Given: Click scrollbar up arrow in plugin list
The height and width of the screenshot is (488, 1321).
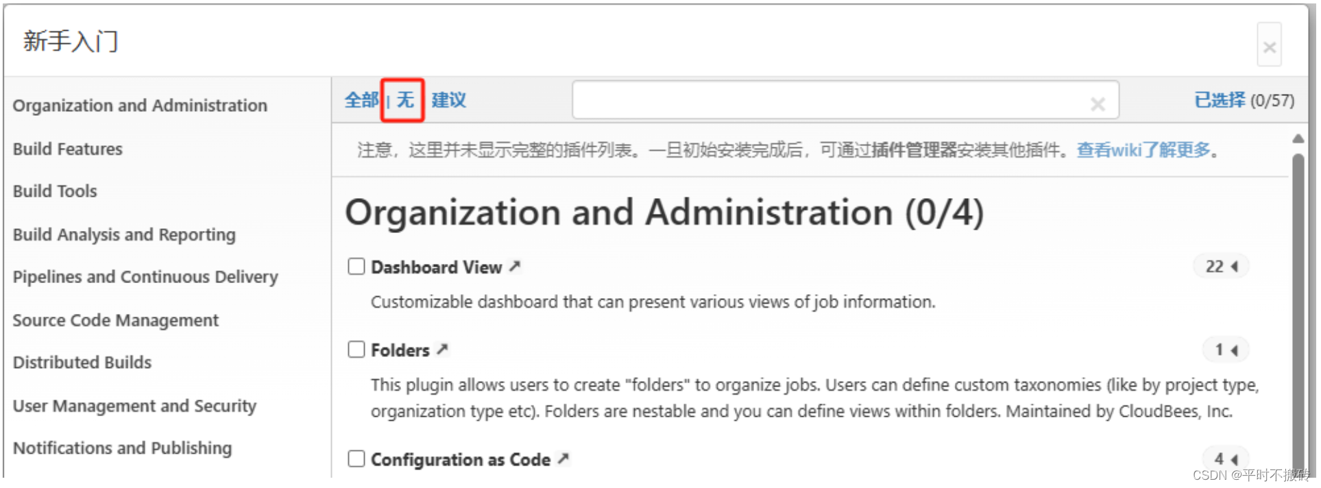Looking at the screenshot, I should 1298,138.
